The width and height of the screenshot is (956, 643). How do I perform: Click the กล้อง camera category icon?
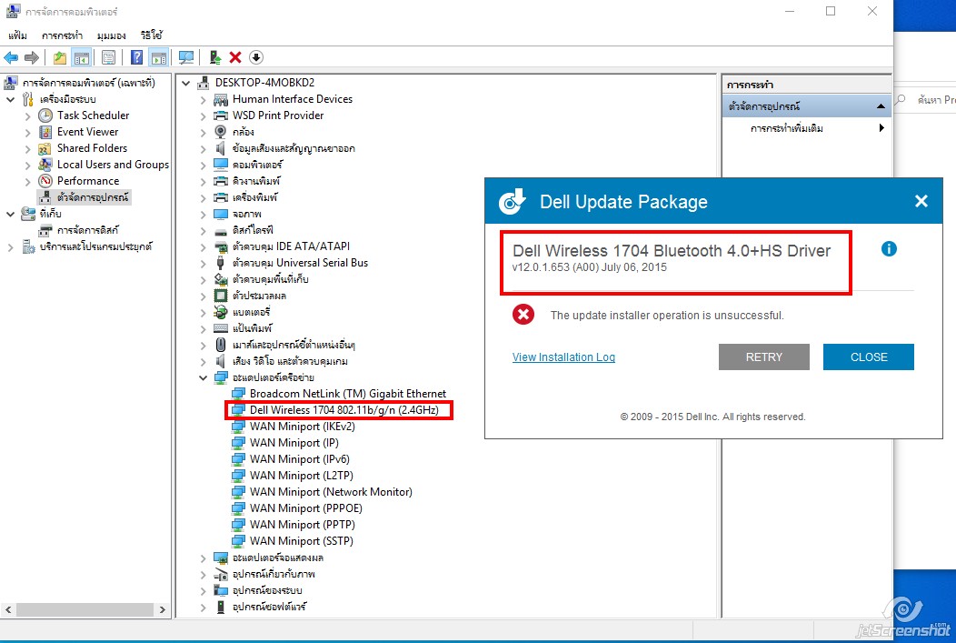(x=221, y=132)
